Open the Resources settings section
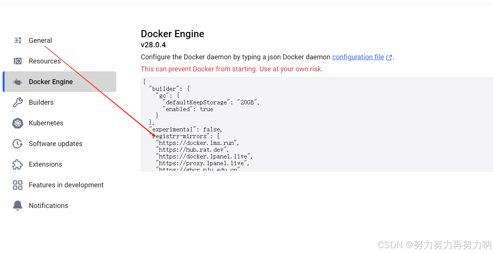493x253 pixels. [x=59, y=61]
